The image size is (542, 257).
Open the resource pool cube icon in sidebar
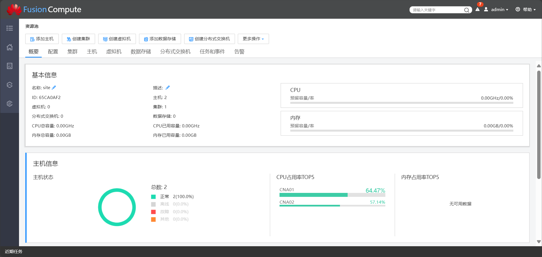10,85
